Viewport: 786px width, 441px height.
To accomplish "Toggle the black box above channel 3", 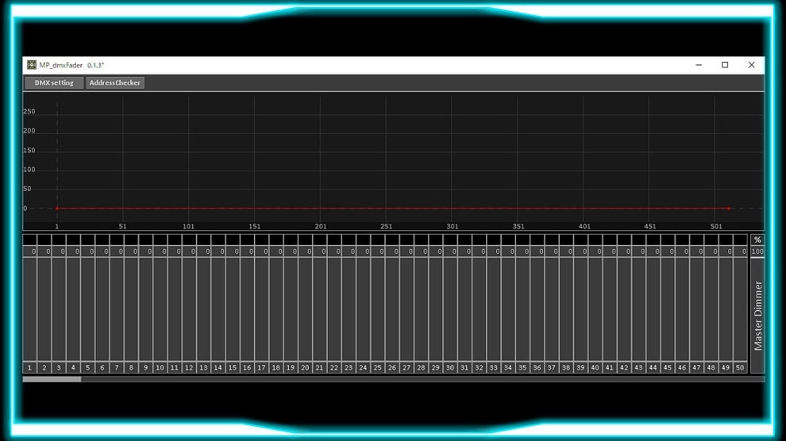I will 59,240.
